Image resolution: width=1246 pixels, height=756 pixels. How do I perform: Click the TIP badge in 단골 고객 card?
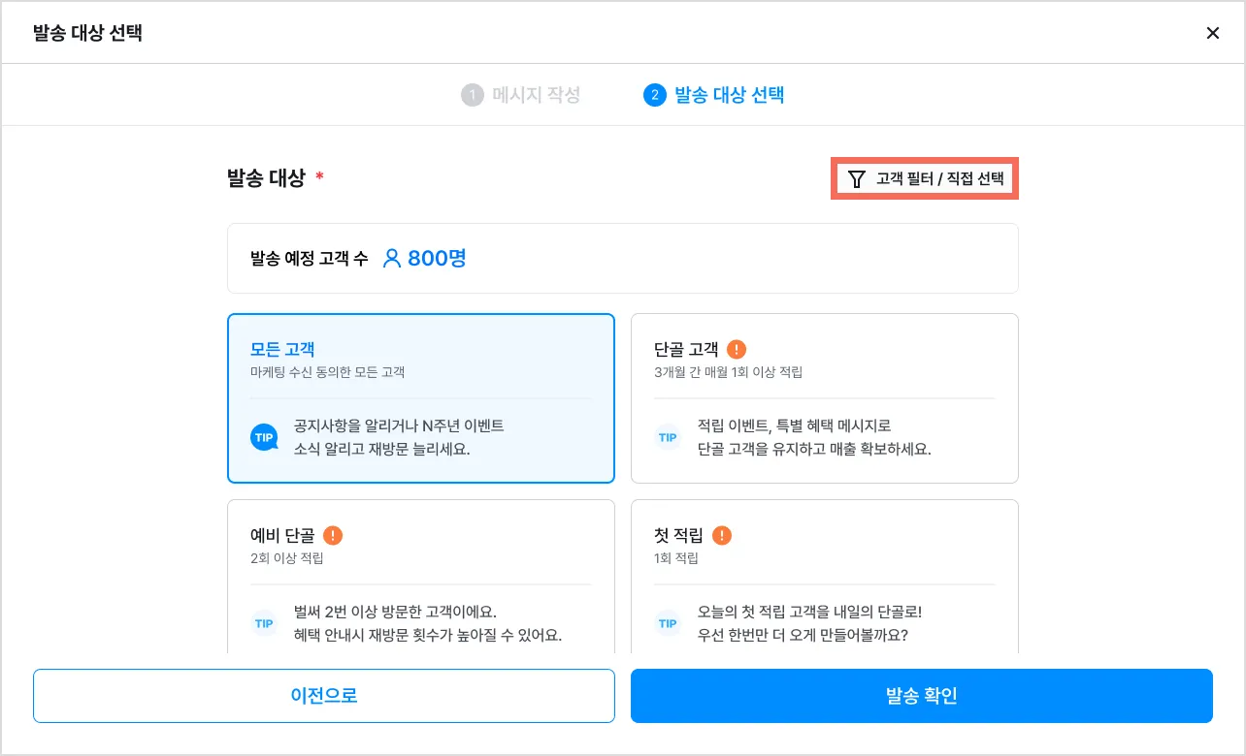click(x=668, y=438)
